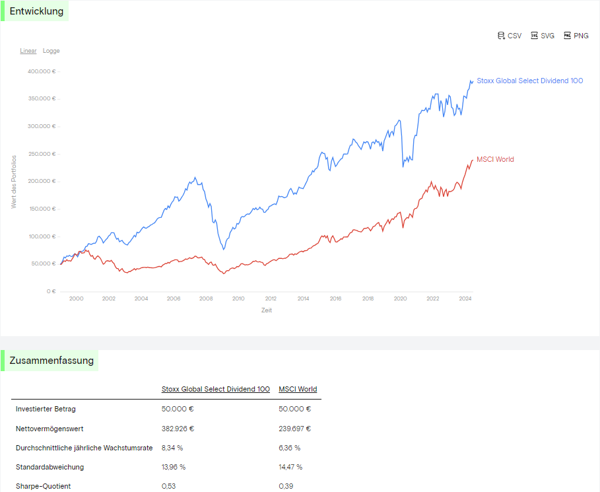Click the Zusammenfassung section heading

[x=51, y=361]
